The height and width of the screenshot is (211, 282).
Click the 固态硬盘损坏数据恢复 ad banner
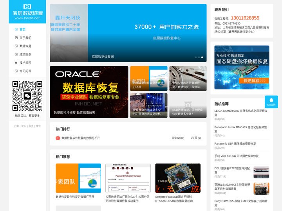pyautogui.click(x=242, y=68)
